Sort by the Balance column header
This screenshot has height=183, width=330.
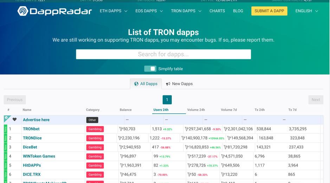click(126, 110)
